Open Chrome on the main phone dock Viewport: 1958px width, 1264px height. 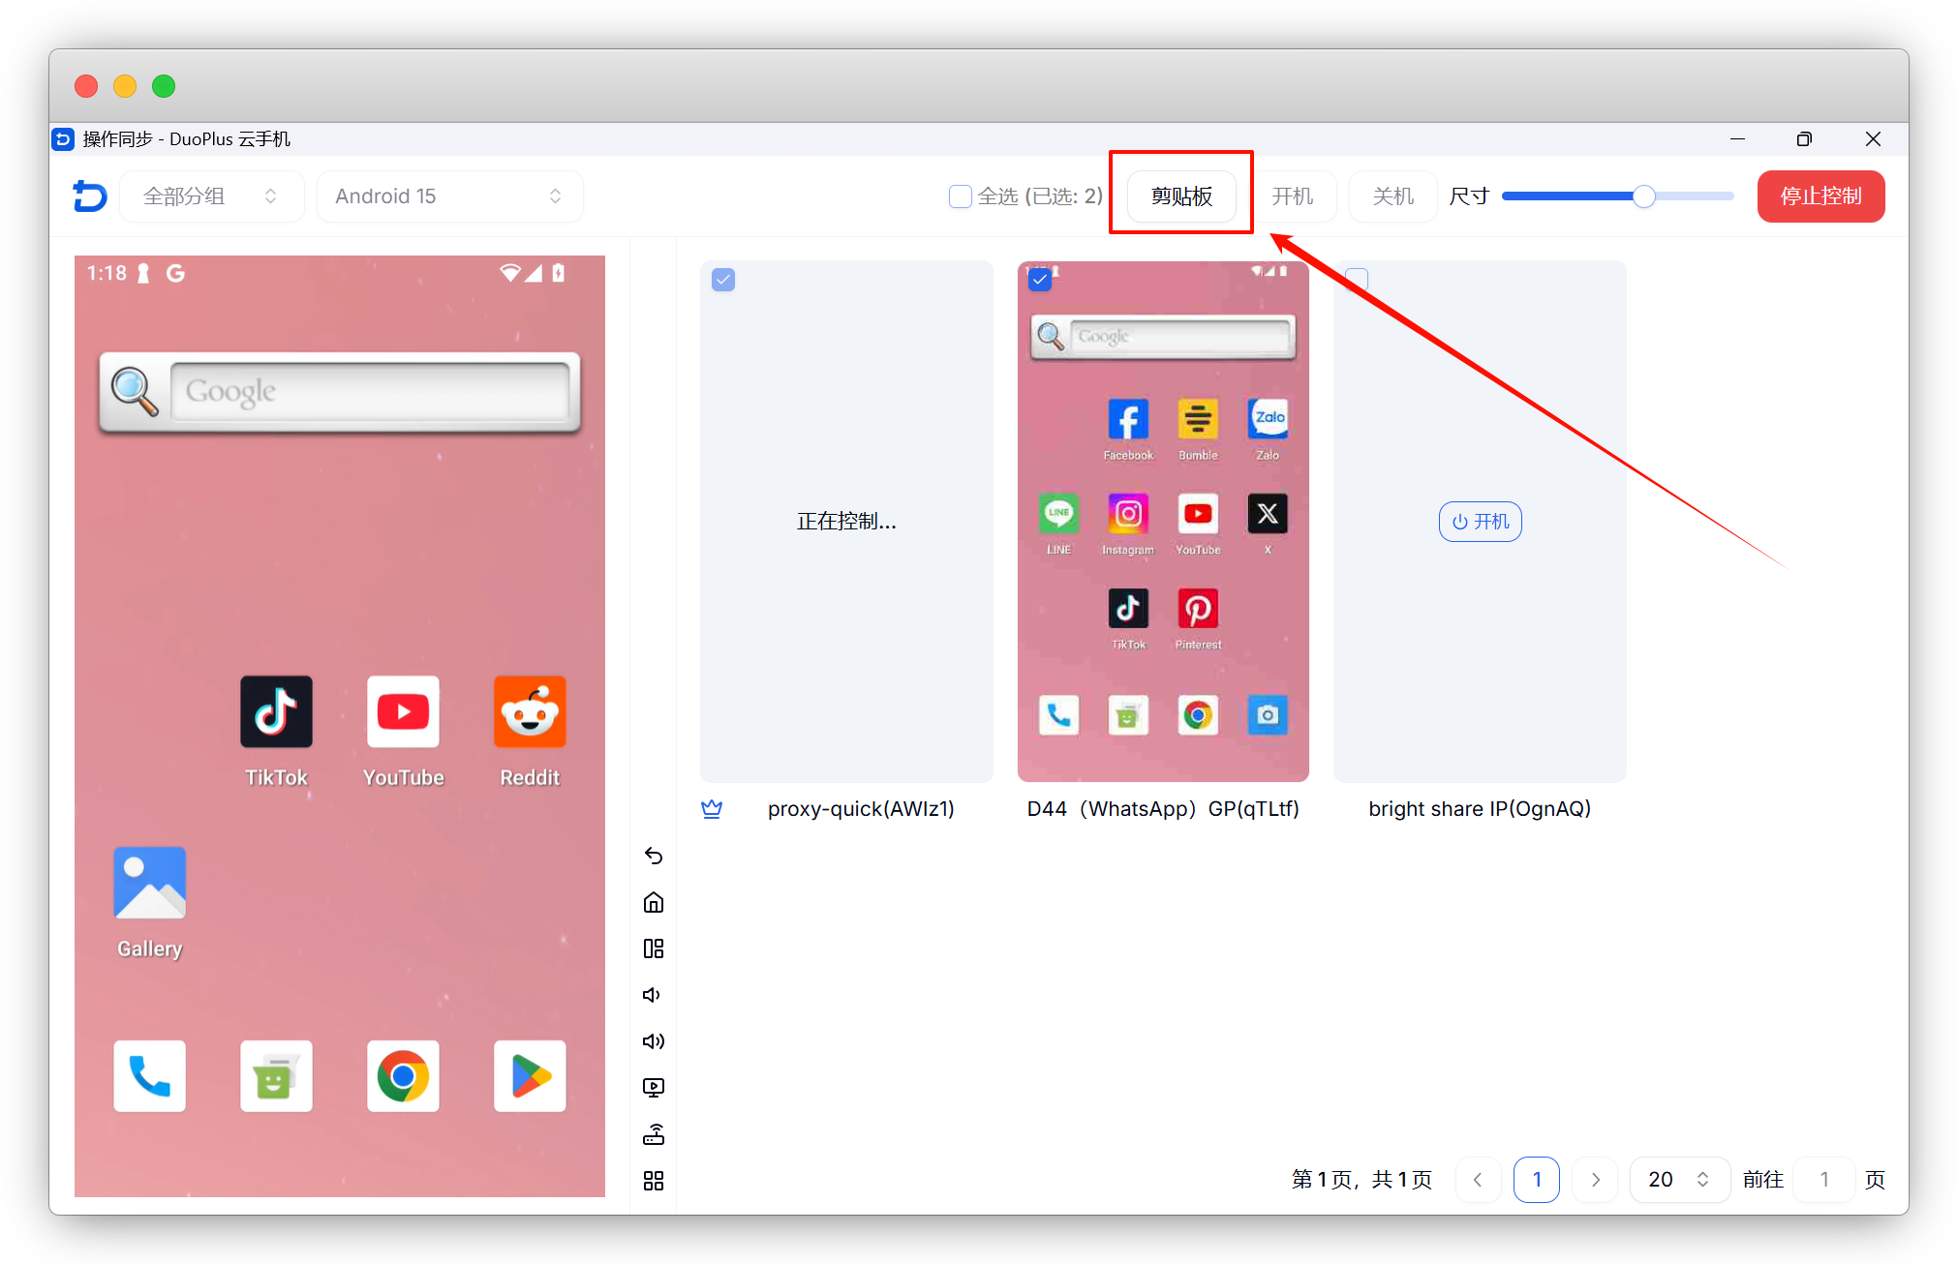[x=403, y=1076]
